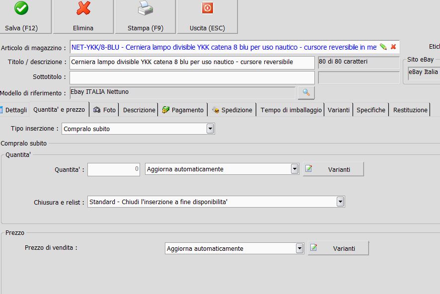This screenshot has width=440, height=294.
Task: Expand the Tipo inserzione dropdown arrow
Action: pos(210,129)
